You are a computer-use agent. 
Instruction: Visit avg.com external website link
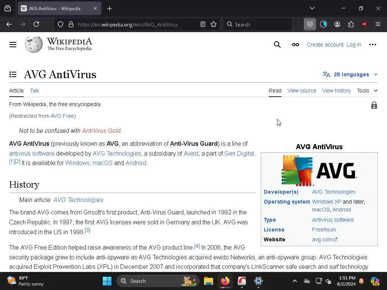[x=324, y=239]
